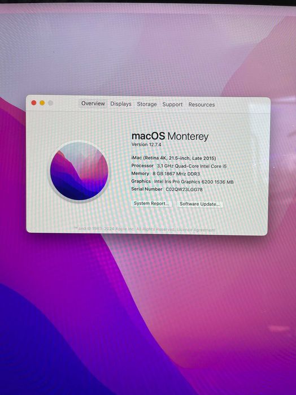Click the macOS Monterey logo image
Image resolution: width=296 pixels, height=395 pixels.
(79, 171)
